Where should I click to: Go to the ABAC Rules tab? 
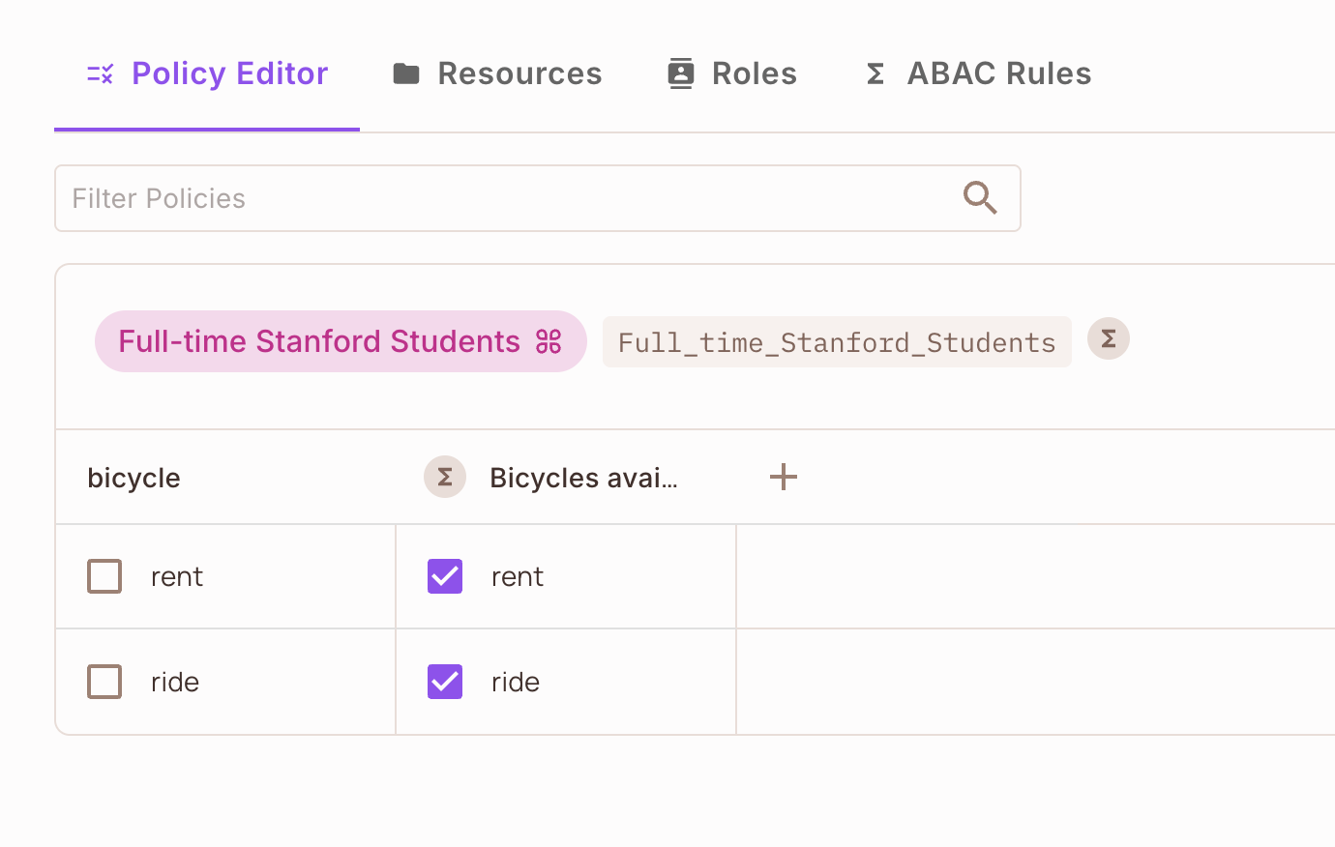pyautogui.click(x=998, y=73)
